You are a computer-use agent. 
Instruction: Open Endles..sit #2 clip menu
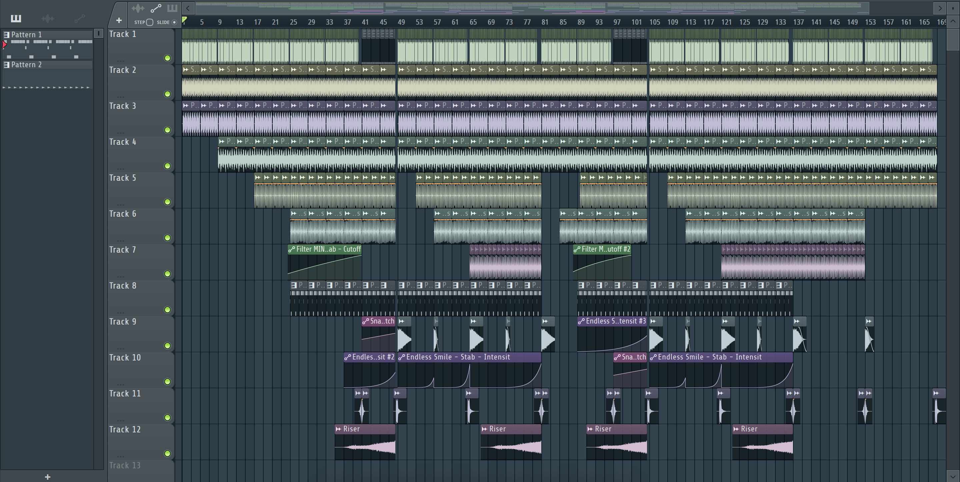348,357
